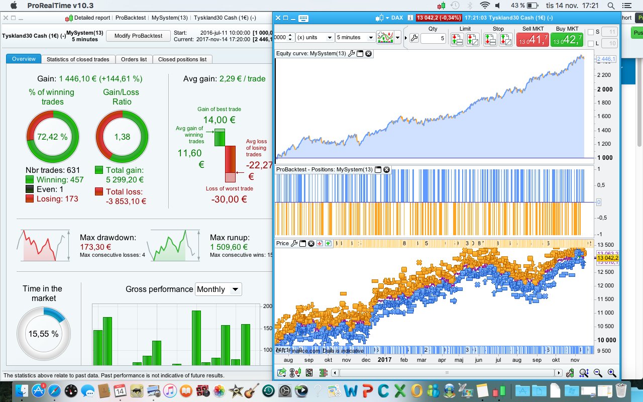Screen dimensions: 643x402
Task: Click the L value field
Action: point(609,44)
